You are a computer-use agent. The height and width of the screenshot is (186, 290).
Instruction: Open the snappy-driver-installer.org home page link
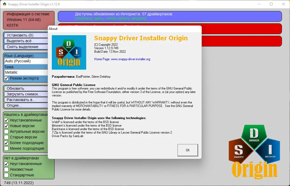pyautogui.click(x=130, y=59)
